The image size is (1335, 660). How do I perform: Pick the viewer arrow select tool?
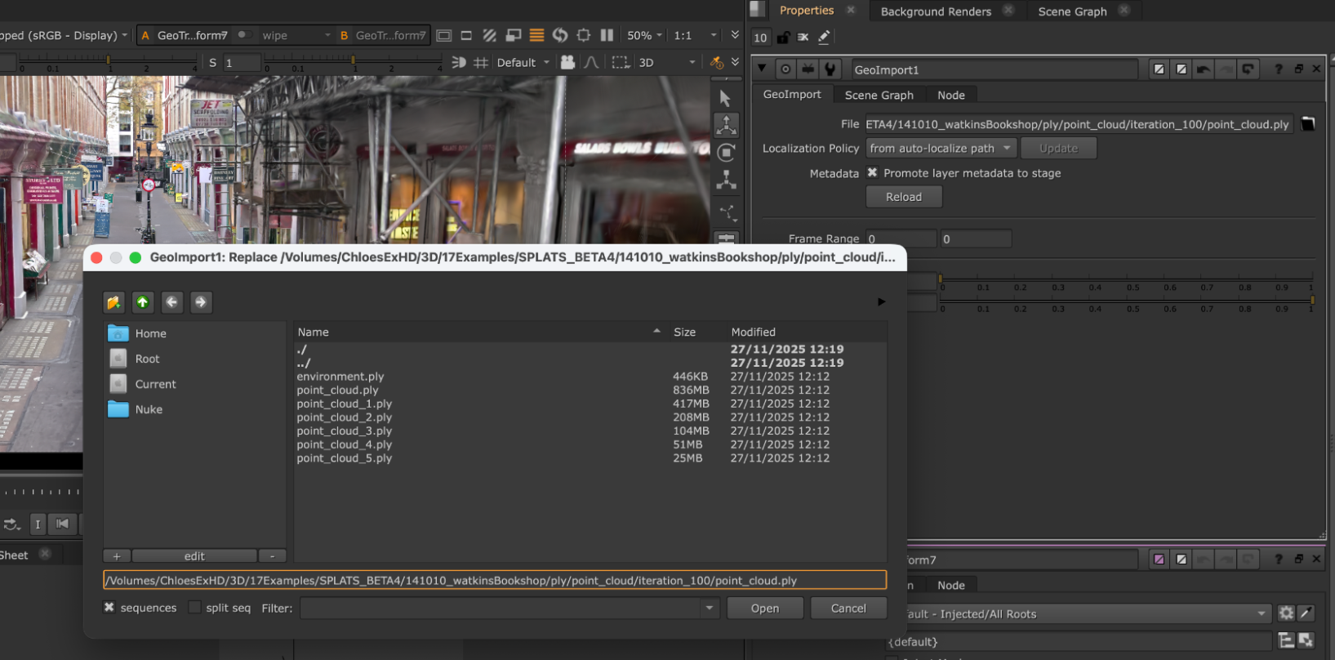(x=725, y=98)
